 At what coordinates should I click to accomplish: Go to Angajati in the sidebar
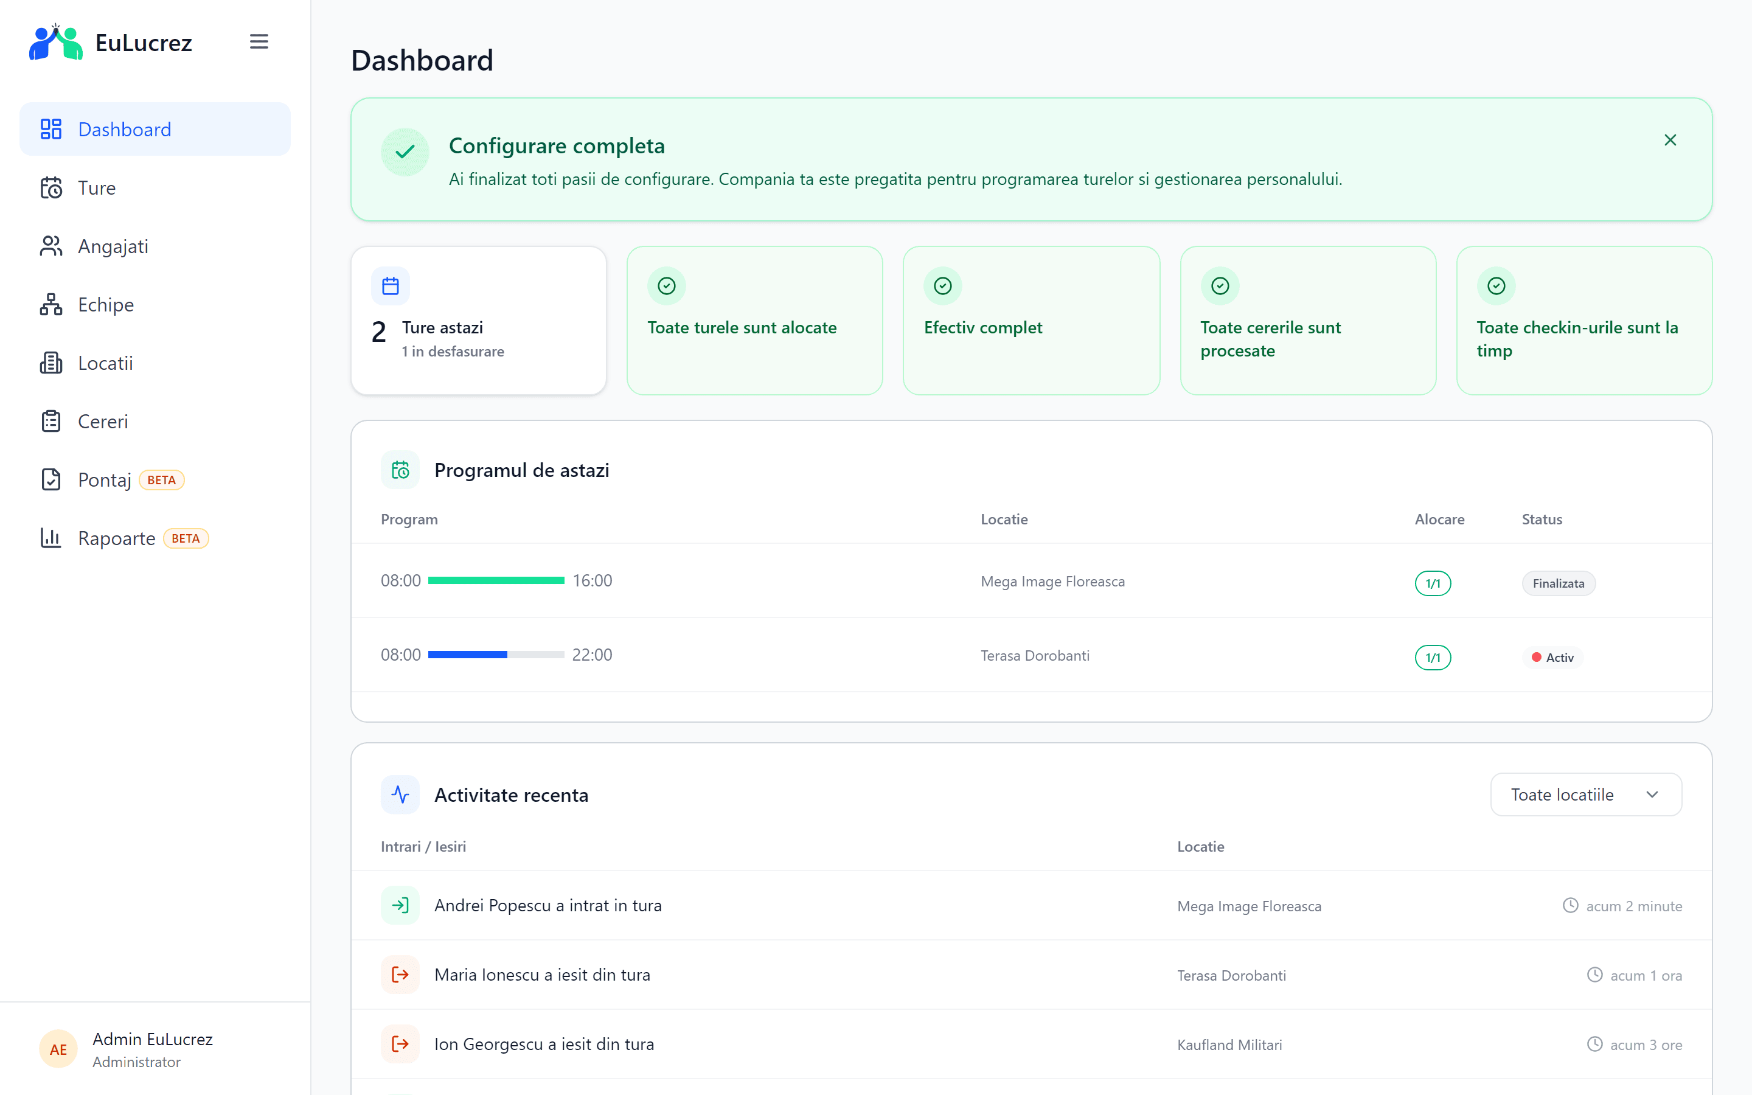click(155, 246)
